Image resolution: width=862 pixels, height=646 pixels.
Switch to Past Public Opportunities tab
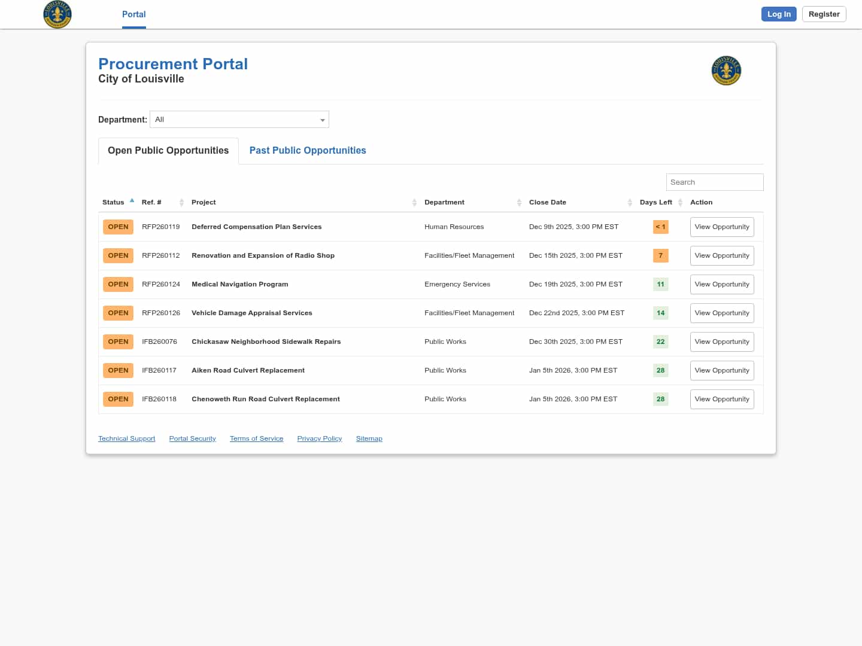point(308,151)
